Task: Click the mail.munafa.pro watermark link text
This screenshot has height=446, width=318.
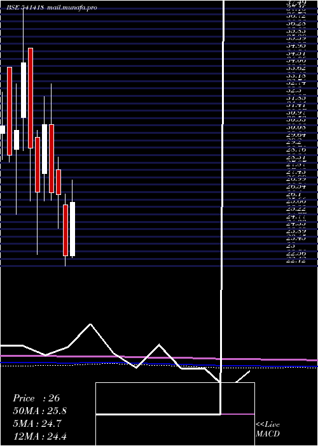Action: [x=71, y=8]
